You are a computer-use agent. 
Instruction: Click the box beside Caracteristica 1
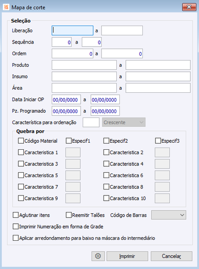[x=73, y=152]
